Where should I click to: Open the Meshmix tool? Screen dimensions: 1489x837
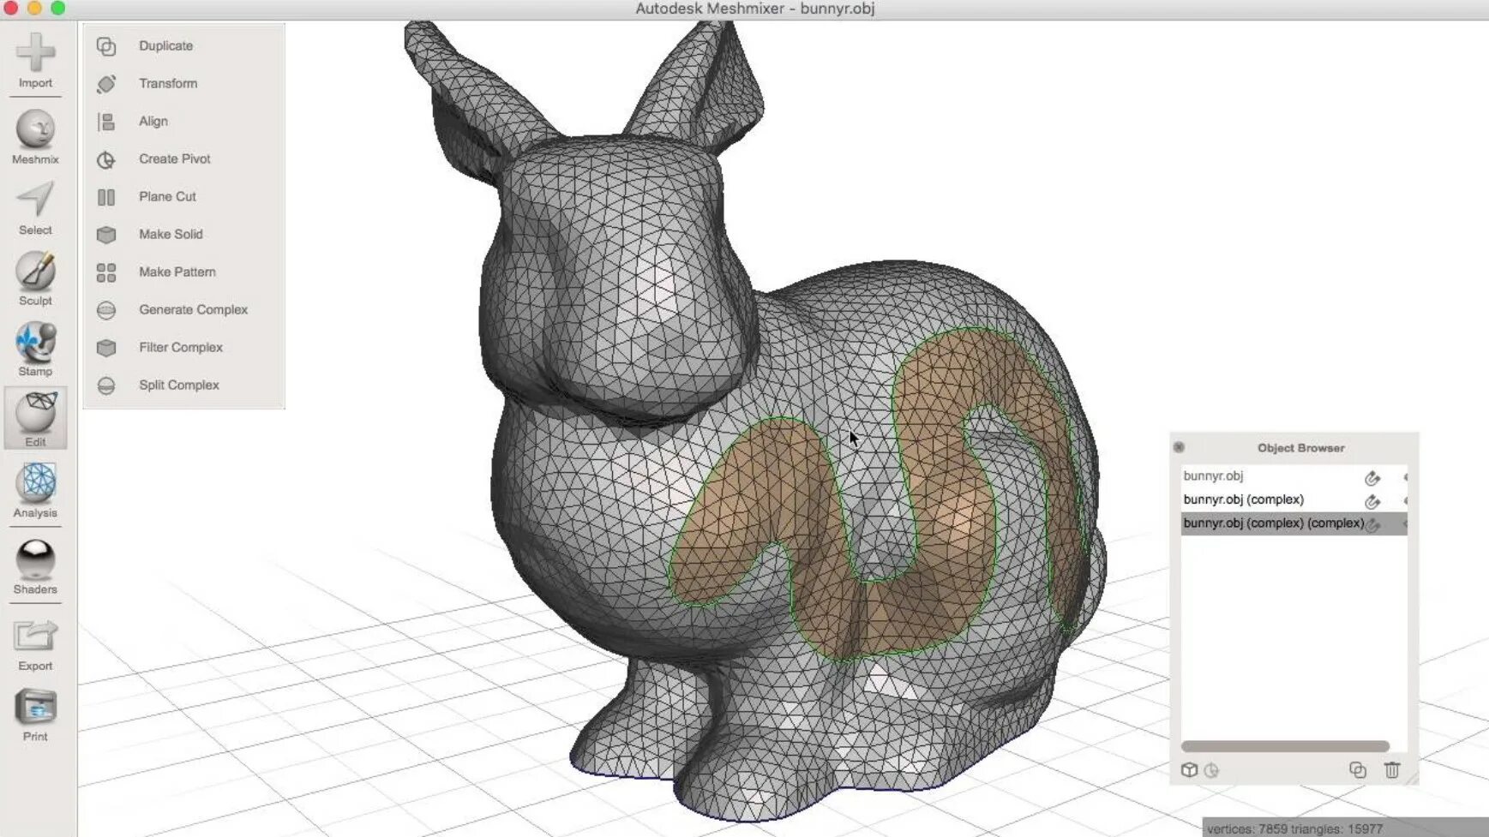[35, 137]
